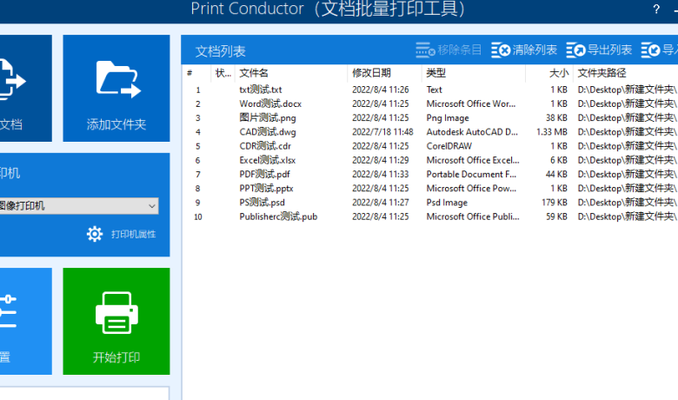Sort by the 文件夹路径 column header
The image size is (678, 400).
(x=626, y=73)
